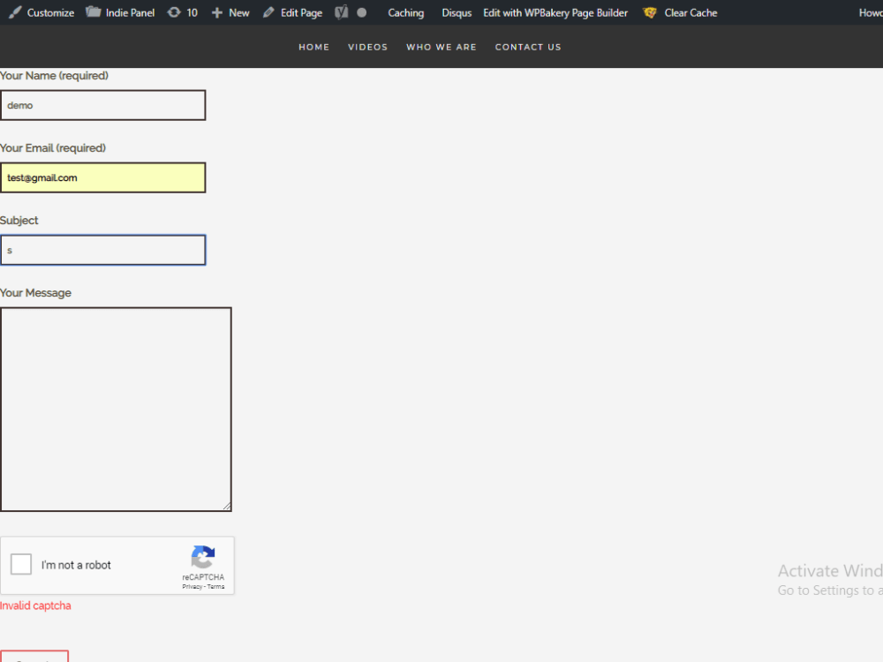Image resolution: width=883 pixels, height=662 pixels.
Task: Click the Invalid captcha error text
Action: pyautogui.click(x=35, y=606)
